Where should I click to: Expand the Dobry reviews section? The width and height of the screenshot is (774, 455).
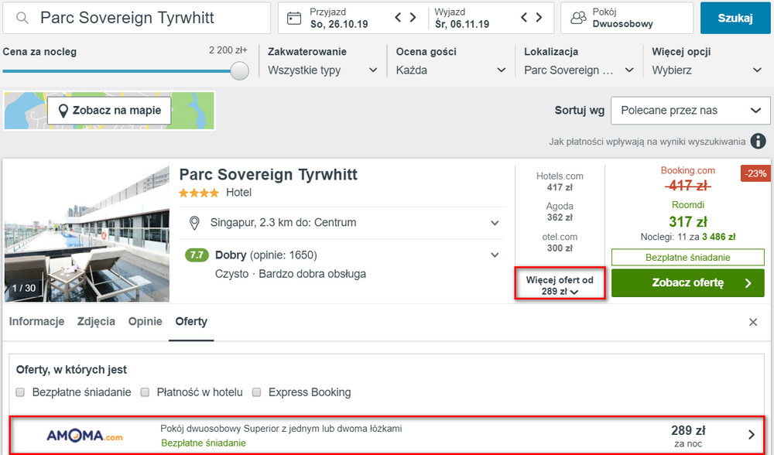(495, 255)
